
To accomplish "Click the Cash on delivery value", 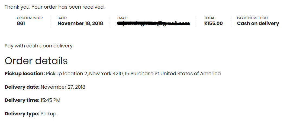I will click(x=258, y=23).
